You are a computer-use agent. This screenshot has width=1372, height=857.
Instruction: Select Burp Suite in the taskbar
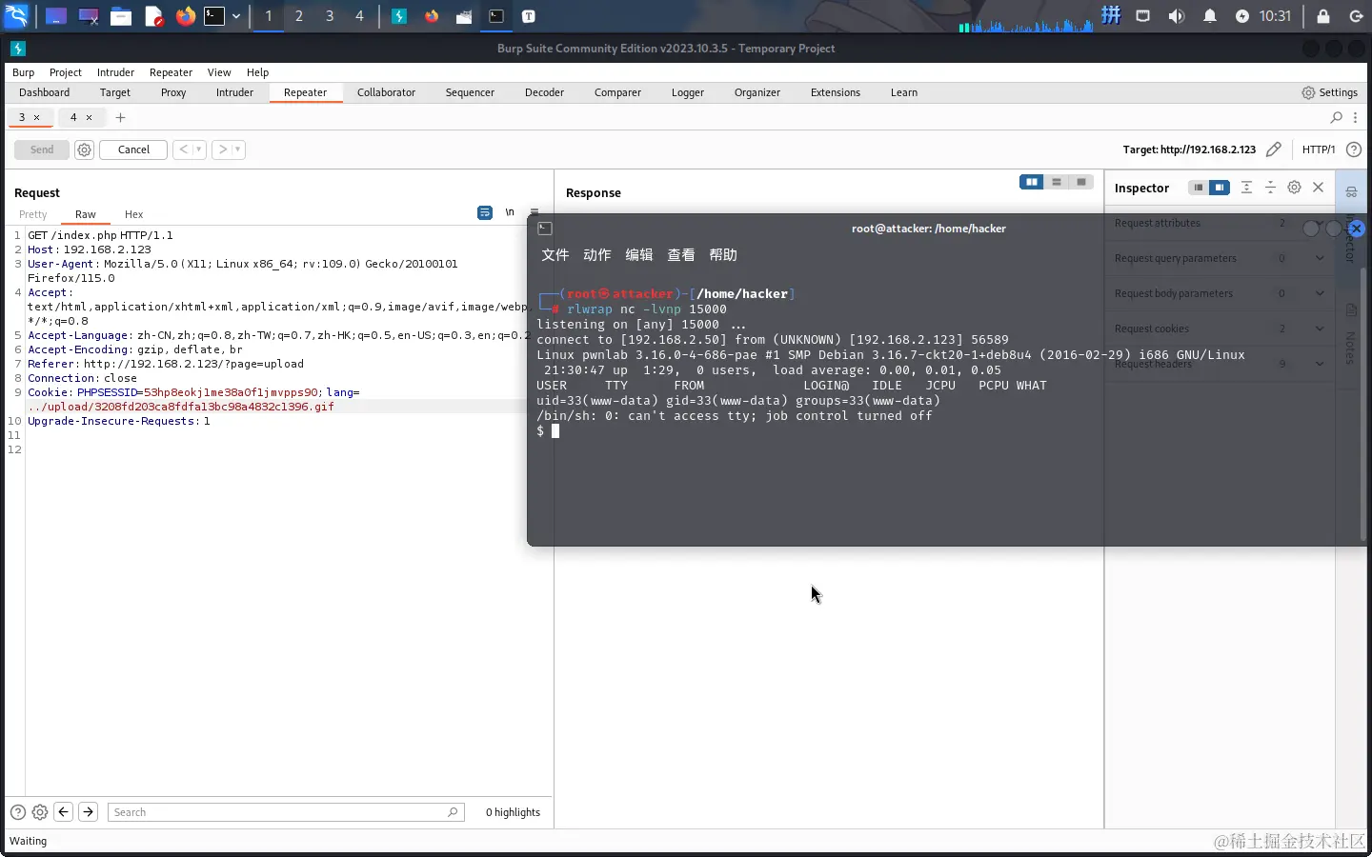399,16
